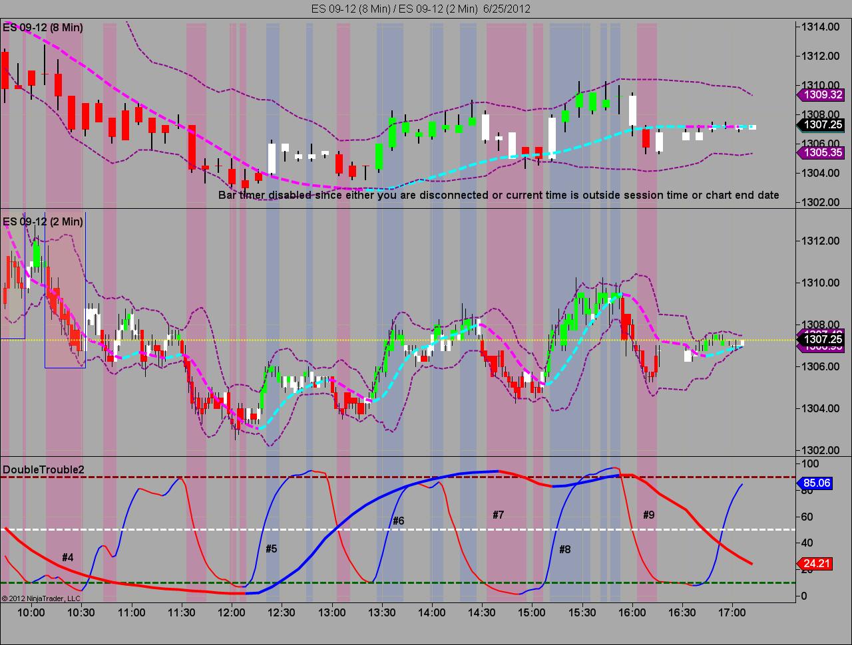Click the 17:00 time axis label
Screen dimensions: 852x645
click(x=732, y=612)
